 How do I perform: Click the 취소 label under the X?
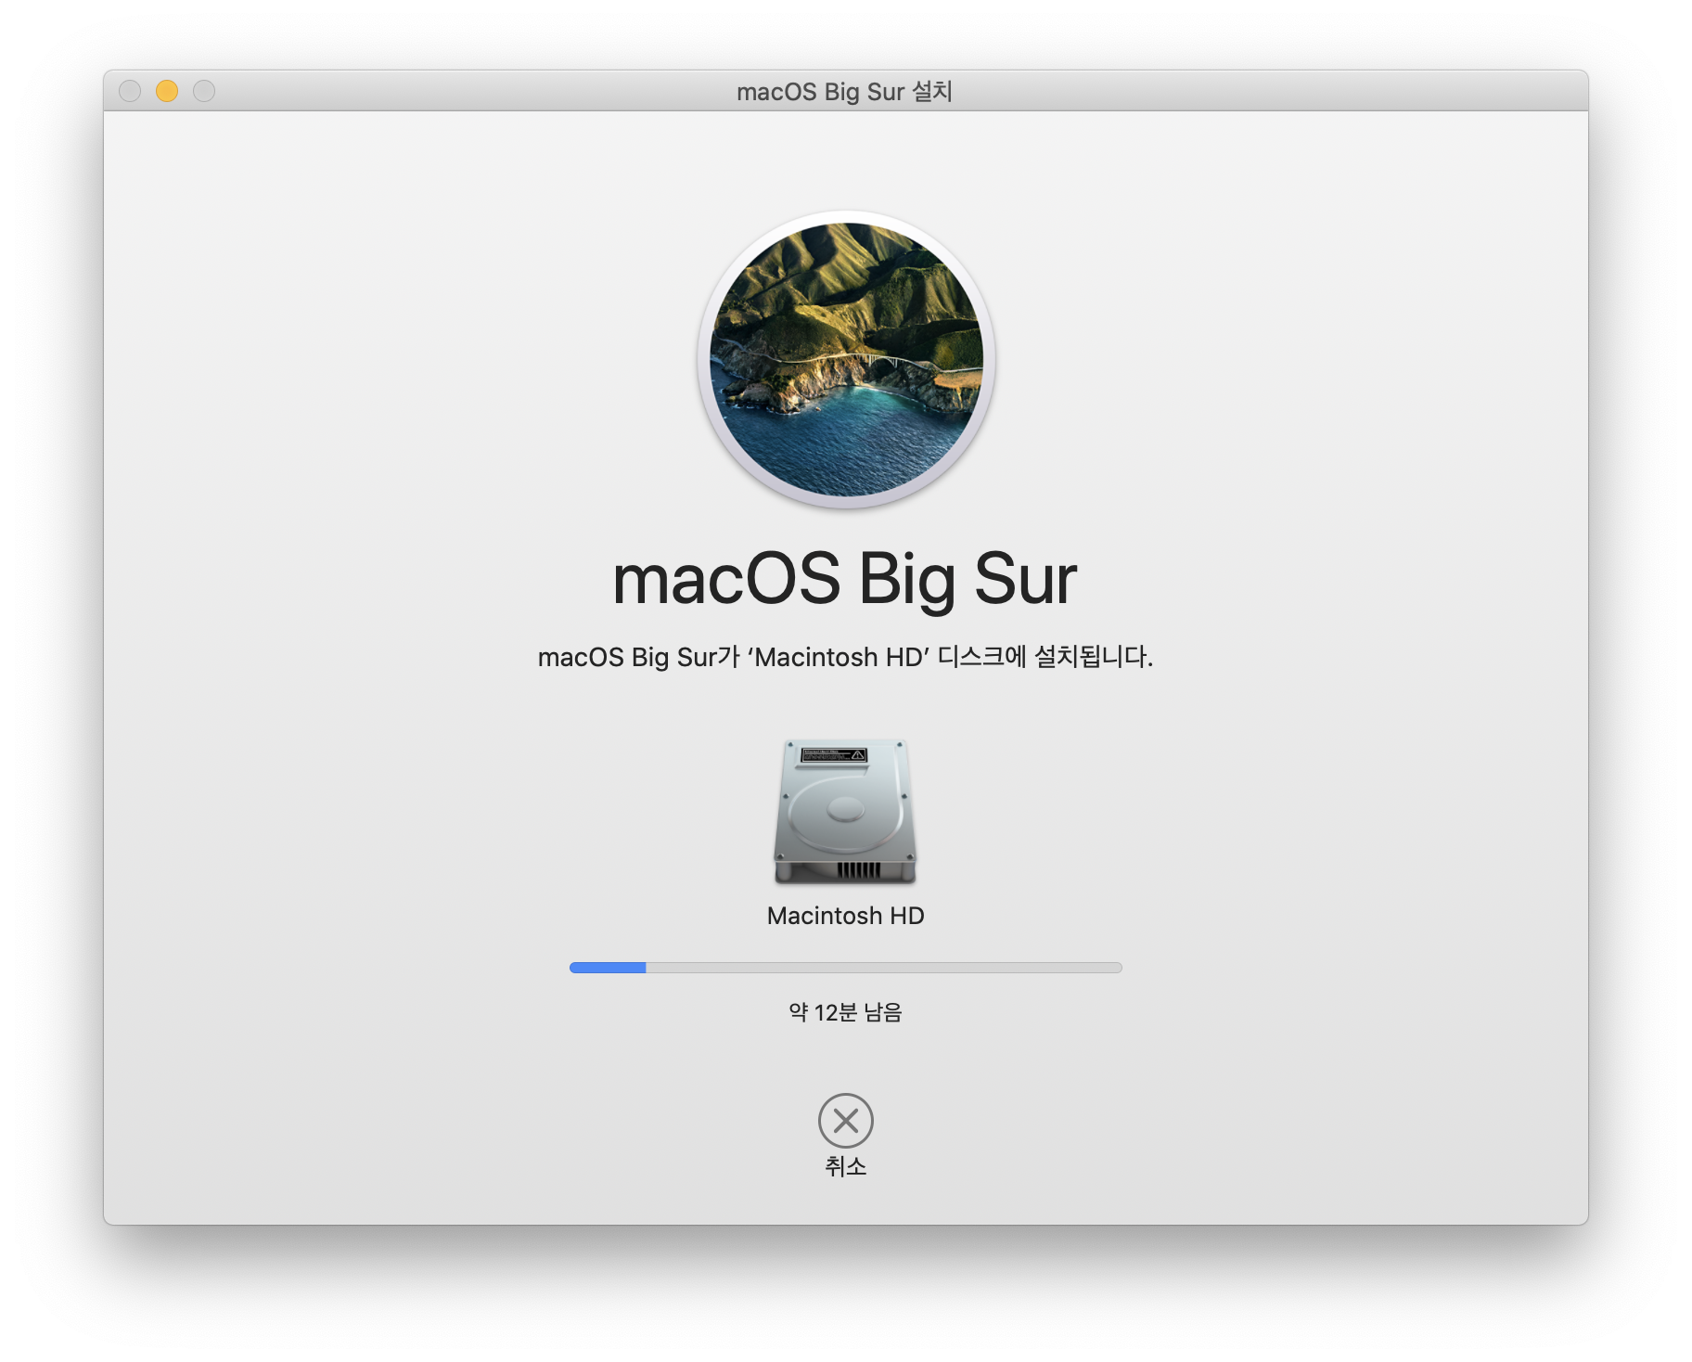[845, 1166]
